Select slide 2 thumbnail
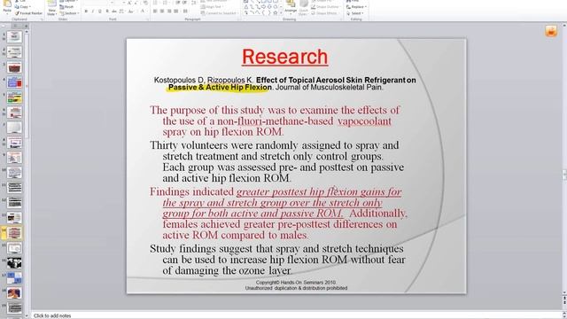The height and width of the screenshot is (319, 567). (x=14, y=51)
